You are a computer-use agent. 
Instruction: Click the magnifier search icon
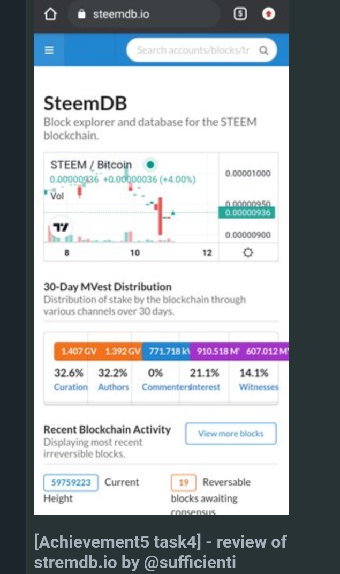(x=263, y=50)
